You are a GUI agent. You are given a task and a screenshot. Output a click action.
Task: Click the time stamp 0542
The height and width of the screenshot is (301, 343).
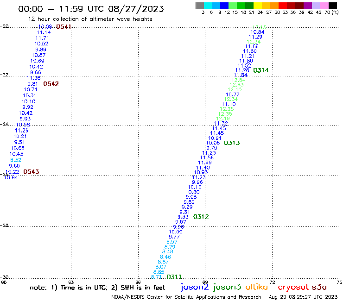[51, 84]
